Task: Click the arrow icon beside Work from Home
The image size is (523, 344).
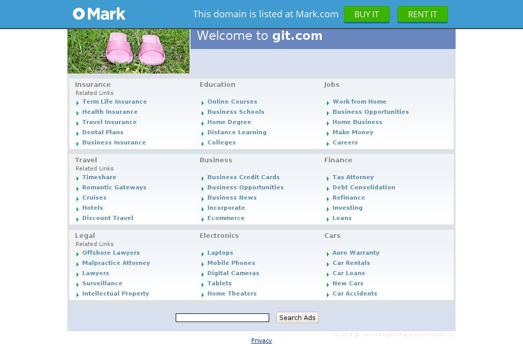Action: tap(328, 103)
